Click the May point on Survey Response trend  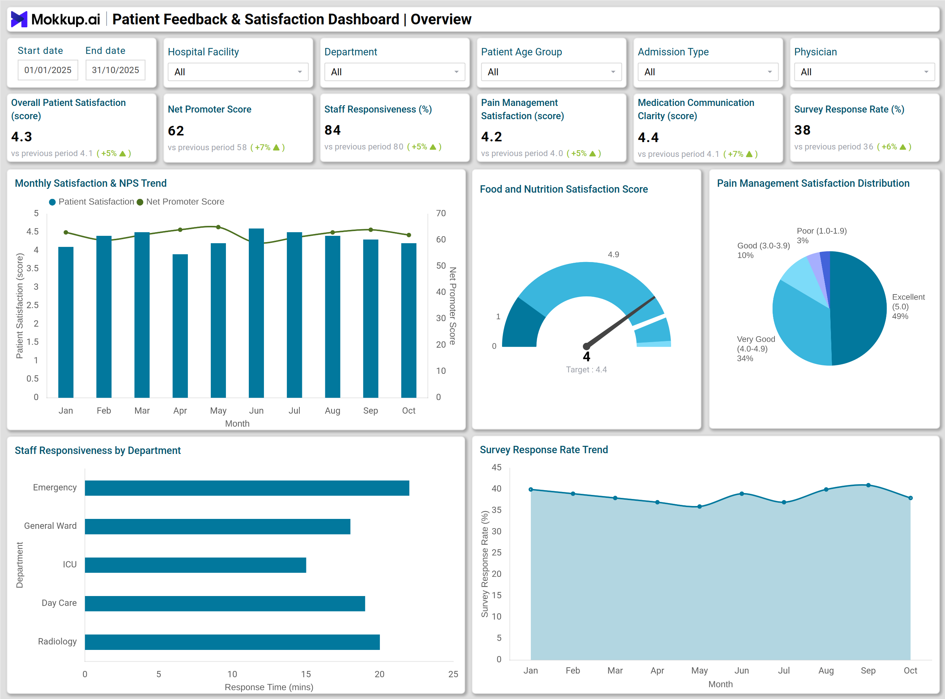click(x=700, y=506)
